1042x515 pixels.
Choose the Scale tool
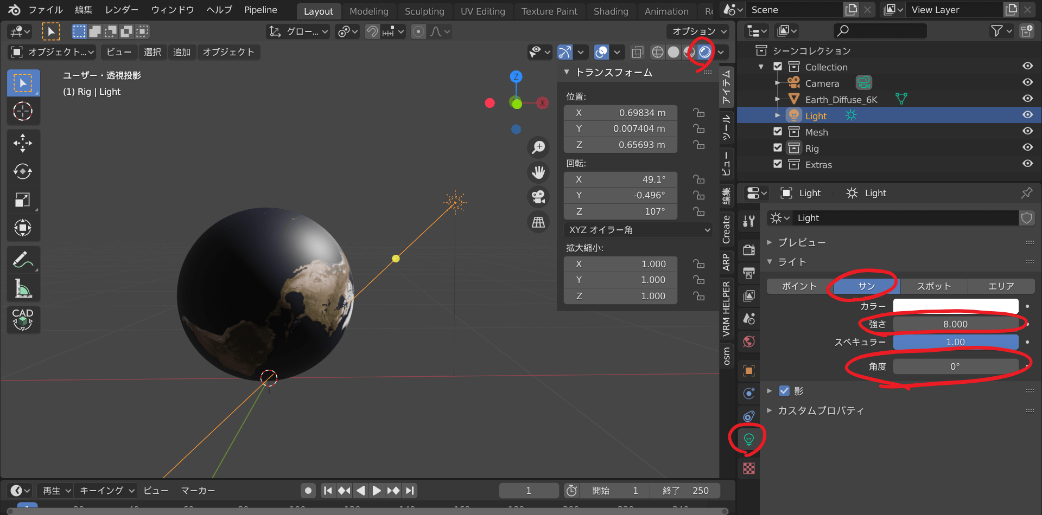pyautogui.click(x=23, y=199)
